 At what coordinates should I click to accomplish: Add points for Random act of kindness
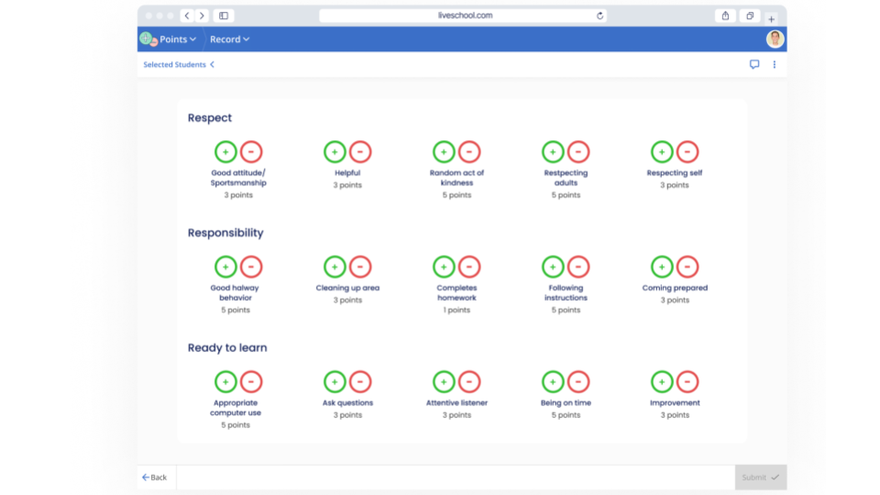pyautogui.click(x=444, y=151)
